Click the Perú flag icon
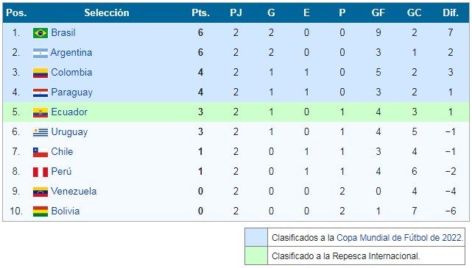 click(40, 172)
